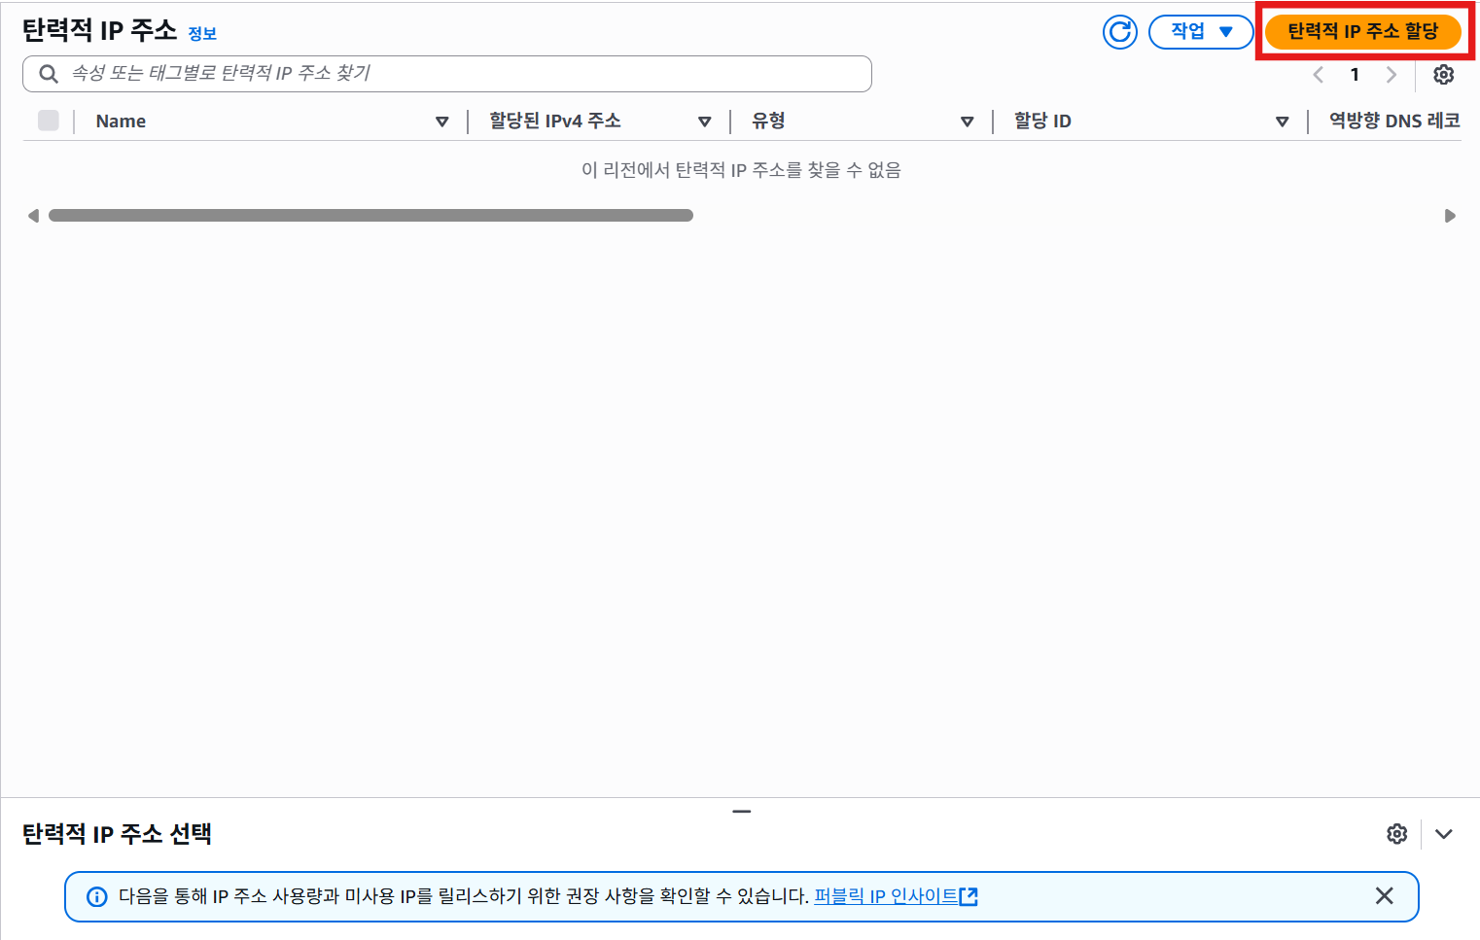Image resolution: width=1480 pixels, height=940 pixels.
Task: Click the 역방향 DNS 레코 column header
Action: tap(1394, 121)
